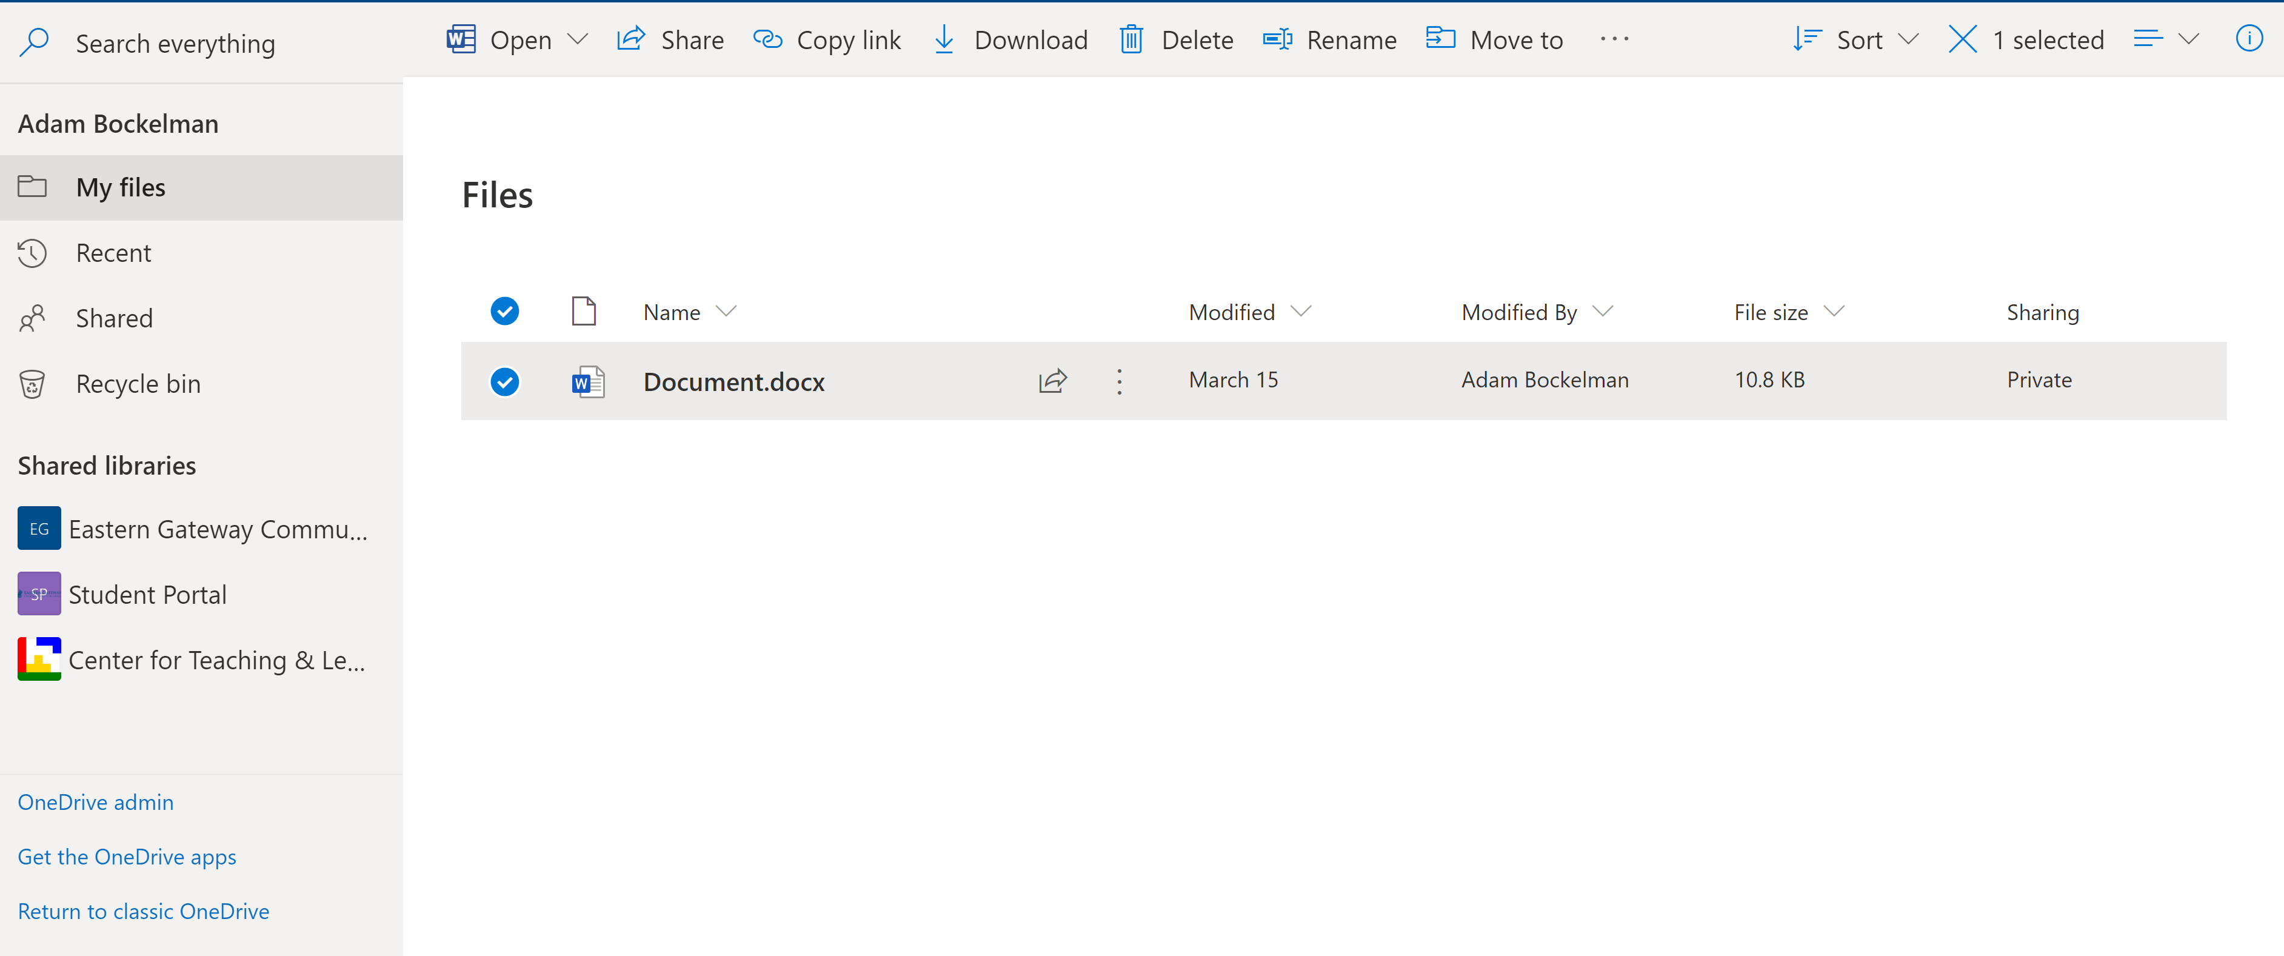Click the Move to toolbar icon

click(x=1440, y=39)
